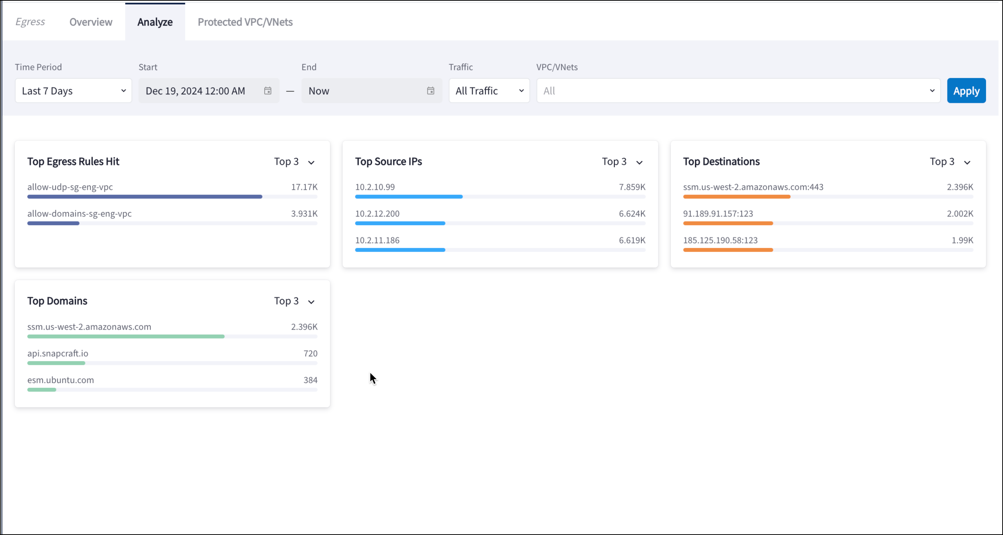The width and height of the screenshot is (1003, 535).
Task: Open the End date calendar picker
Action: click(430, 91)
